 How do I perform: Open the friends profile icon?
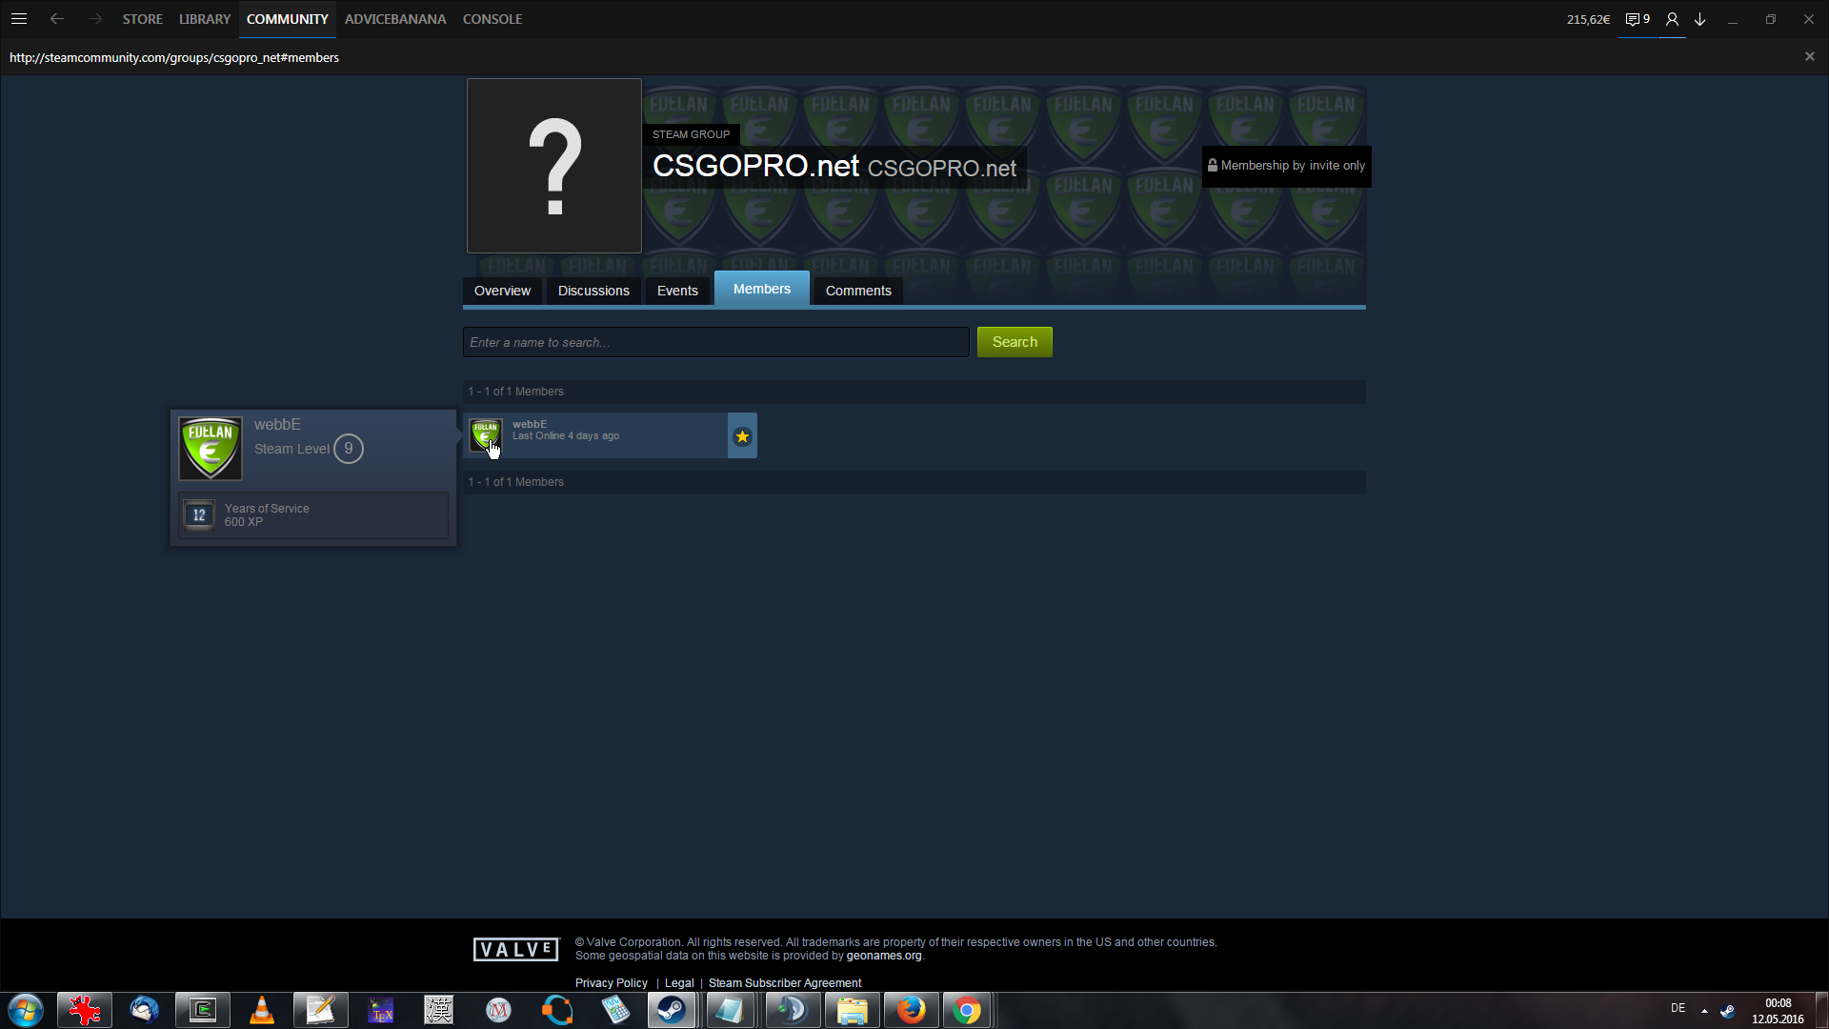1672,19
